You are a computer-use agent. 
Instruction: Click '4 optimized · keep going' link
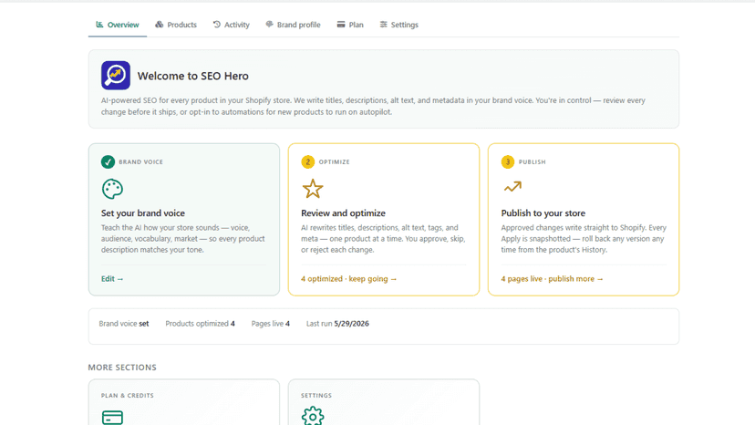[x=348, y=278]
